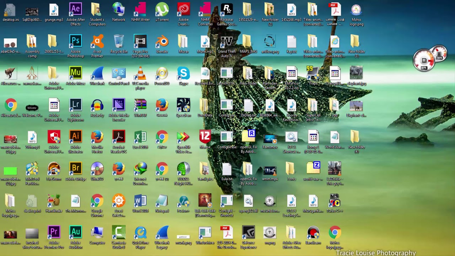455x256 pixels.
Task: Launch Wireshark icon
Action: (97, 76)
